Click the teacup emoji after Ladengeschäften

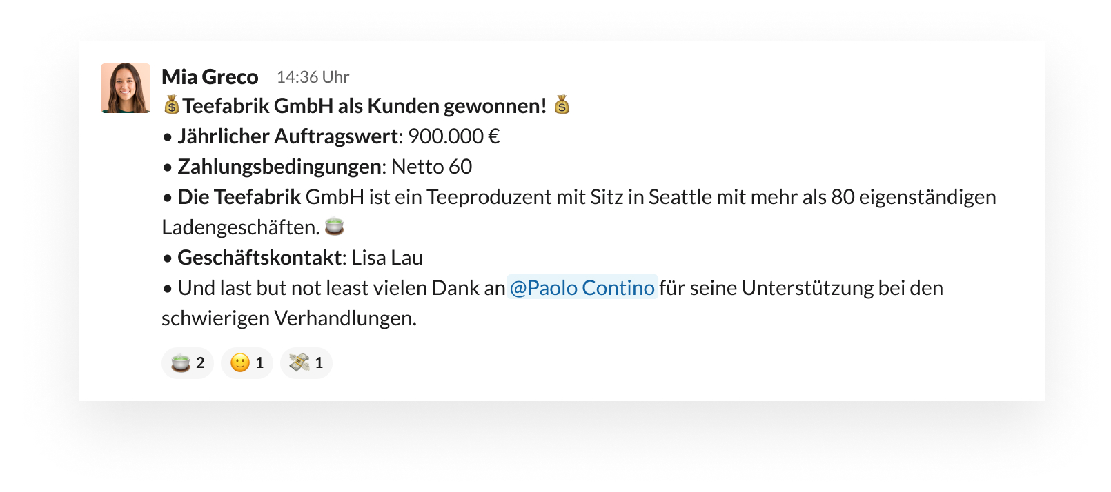[x=334, y=226]
